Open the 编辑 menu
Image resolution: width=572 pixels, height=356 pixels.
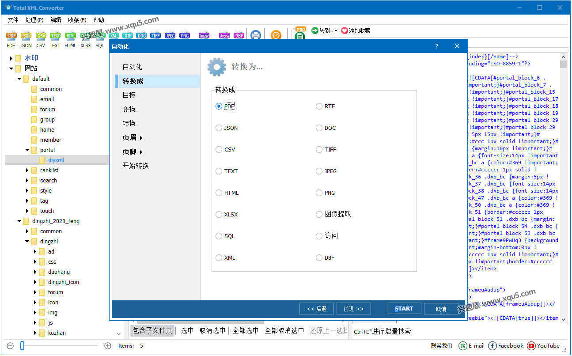pyautogui.click(x=56, y=20)
